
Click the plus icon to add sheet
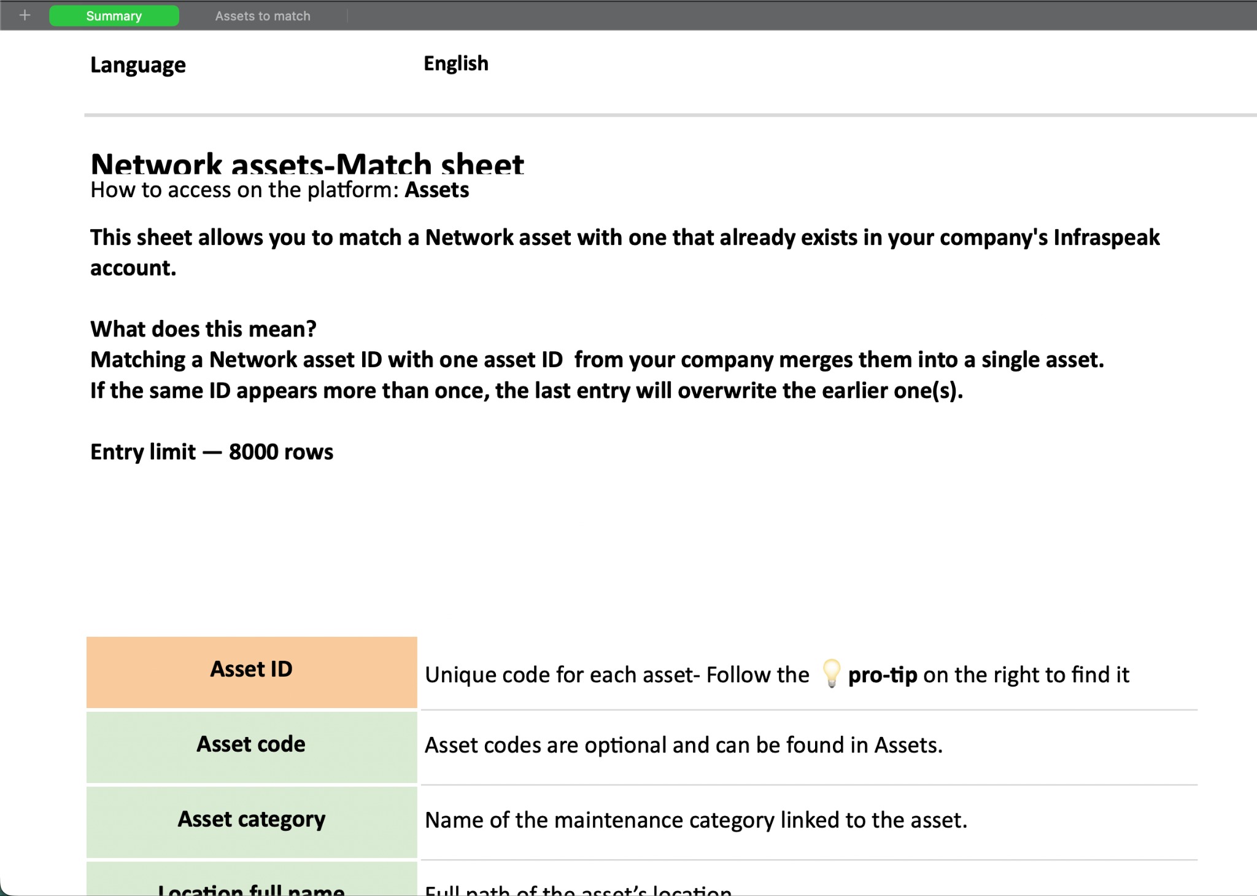point(25,15)
